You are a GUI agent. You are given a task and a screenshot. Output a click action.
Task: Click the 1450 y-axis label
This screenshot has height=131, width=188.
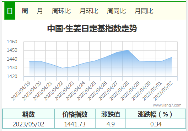click(12, 50)
